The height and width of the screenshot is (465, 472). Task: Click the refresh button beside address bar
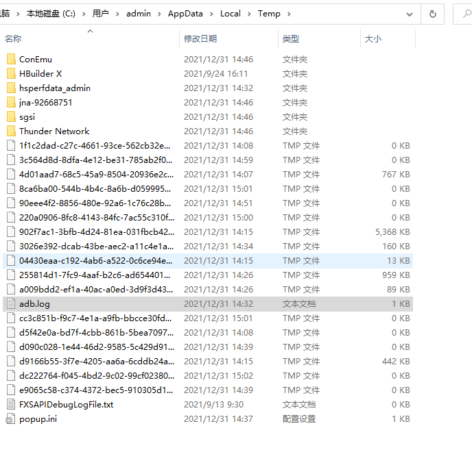pyautogui.click(x=432, y=14)
